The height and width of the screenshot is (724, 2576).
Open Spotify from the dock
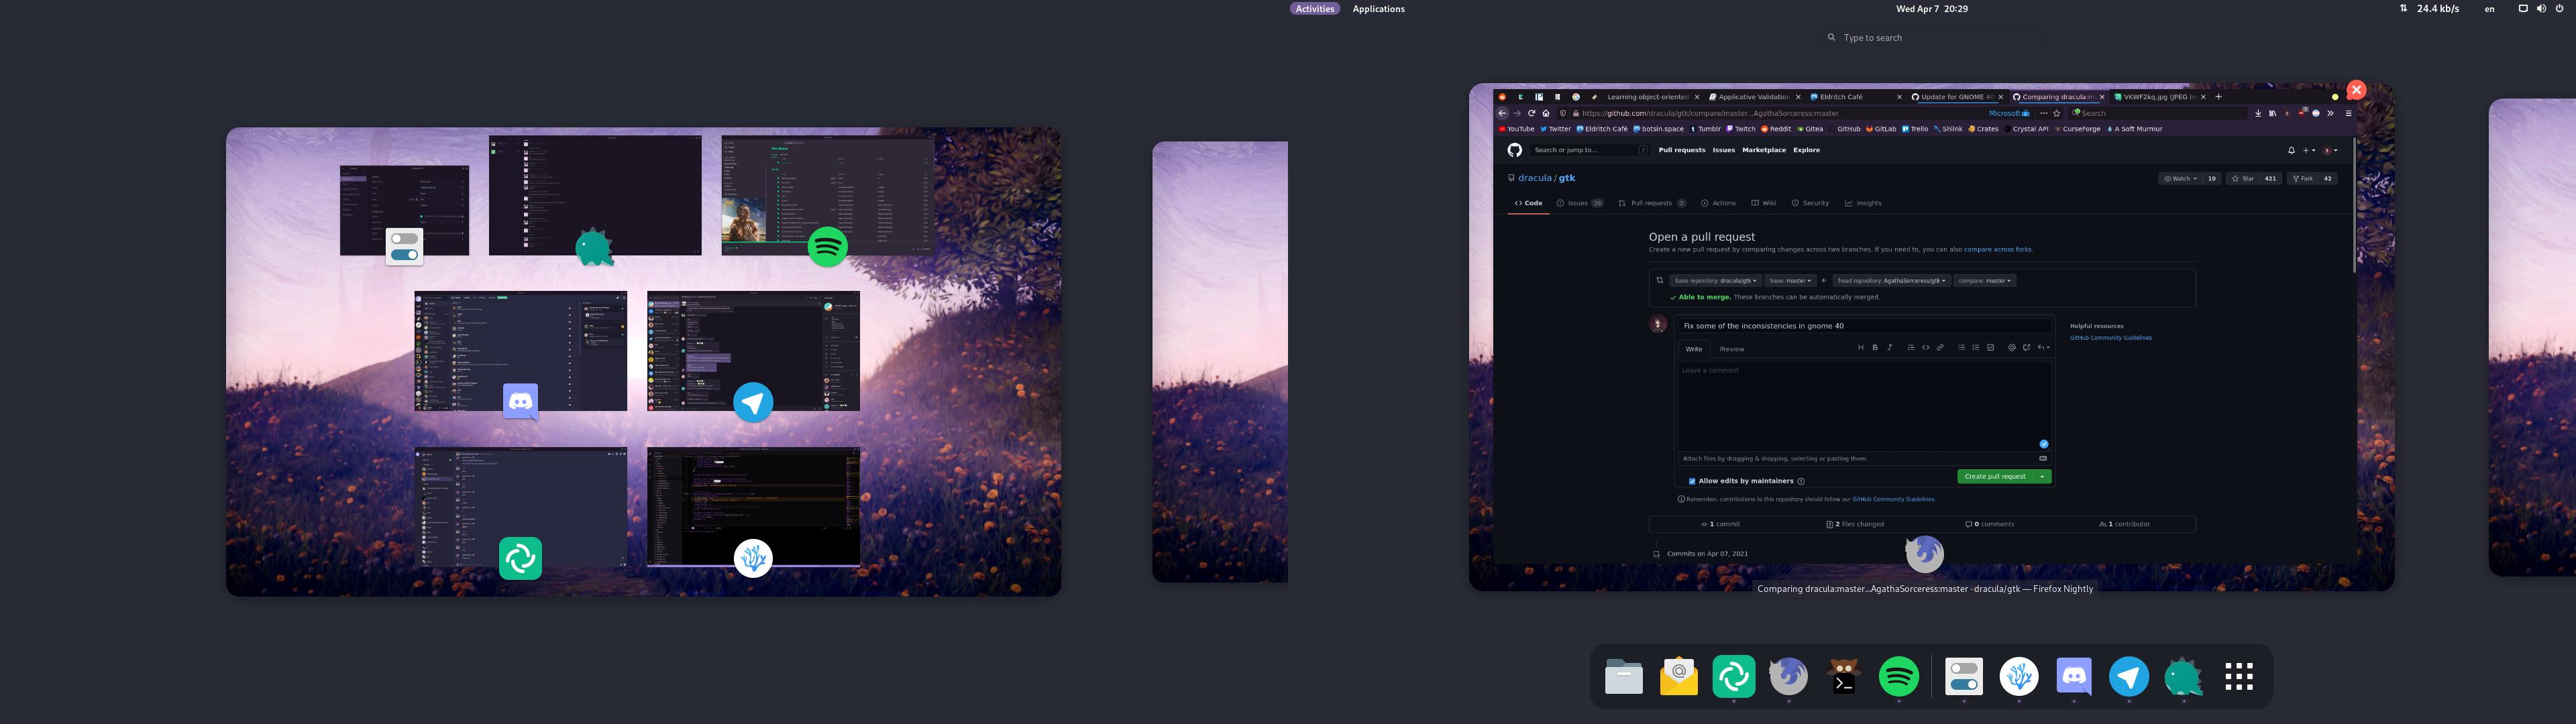[x=1898, y=677]
